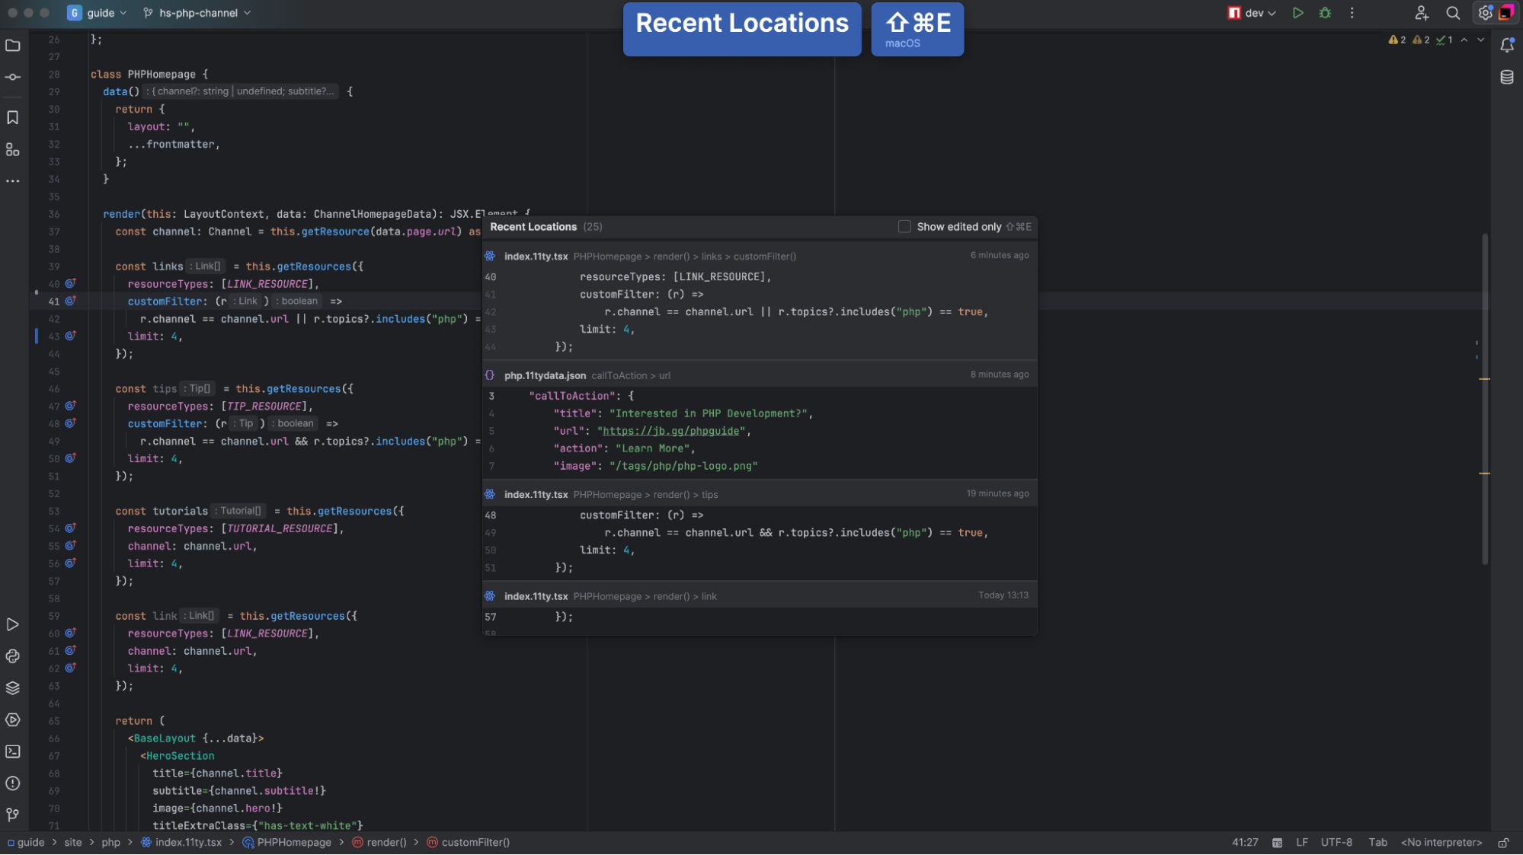Go to next highlighted error arrow
The height and width of the screenshot is (855, 1523).
pyautogui.click(x=1480, y=40)
